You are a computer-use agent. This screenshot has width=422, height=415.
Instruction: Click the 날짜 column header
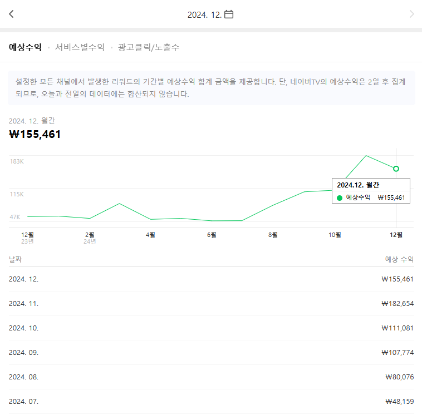[16, 259]
